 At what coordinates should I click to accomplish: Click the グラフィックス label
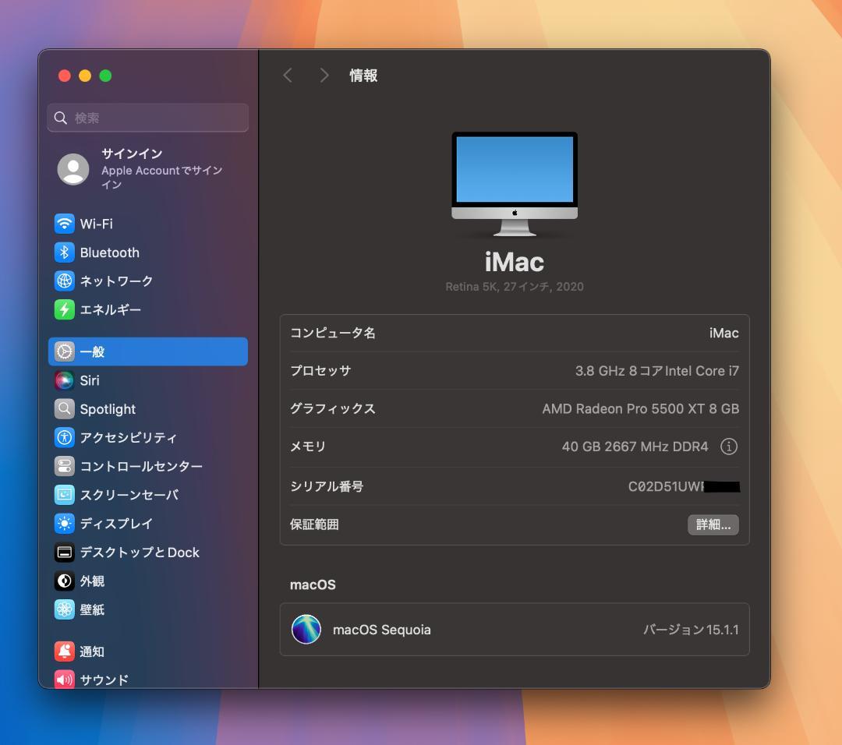tap(333, 409)
